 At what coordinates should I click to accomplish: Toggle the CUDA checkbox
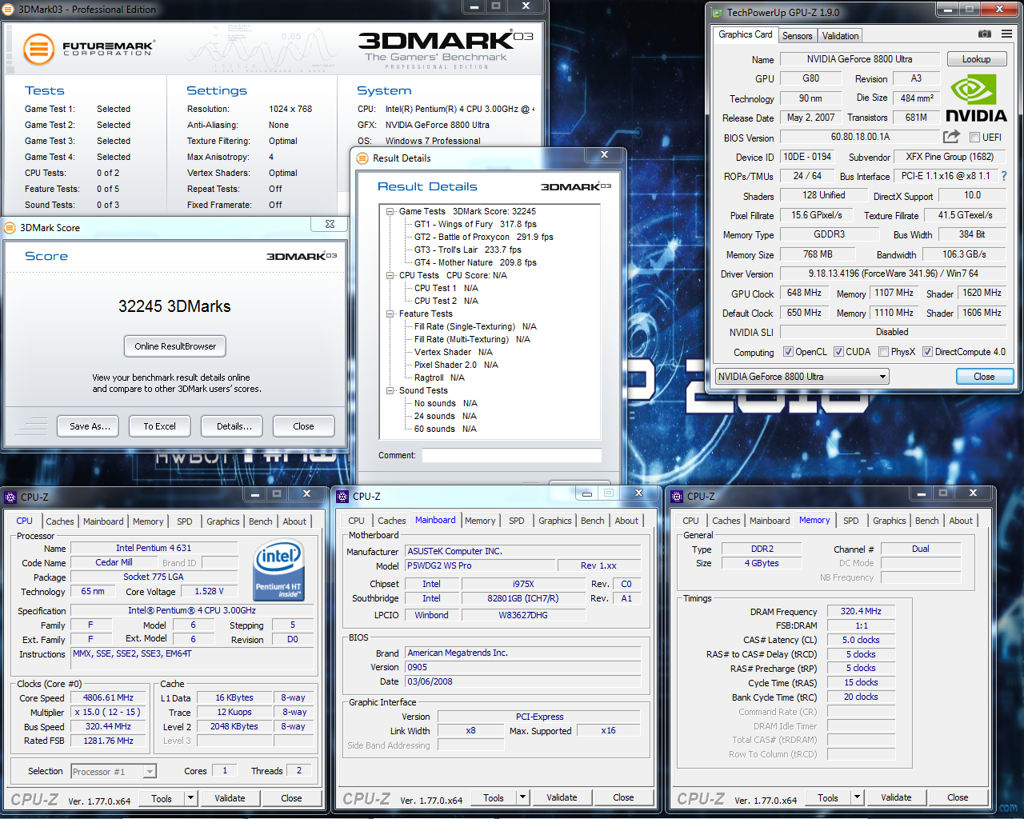[838, 352]
